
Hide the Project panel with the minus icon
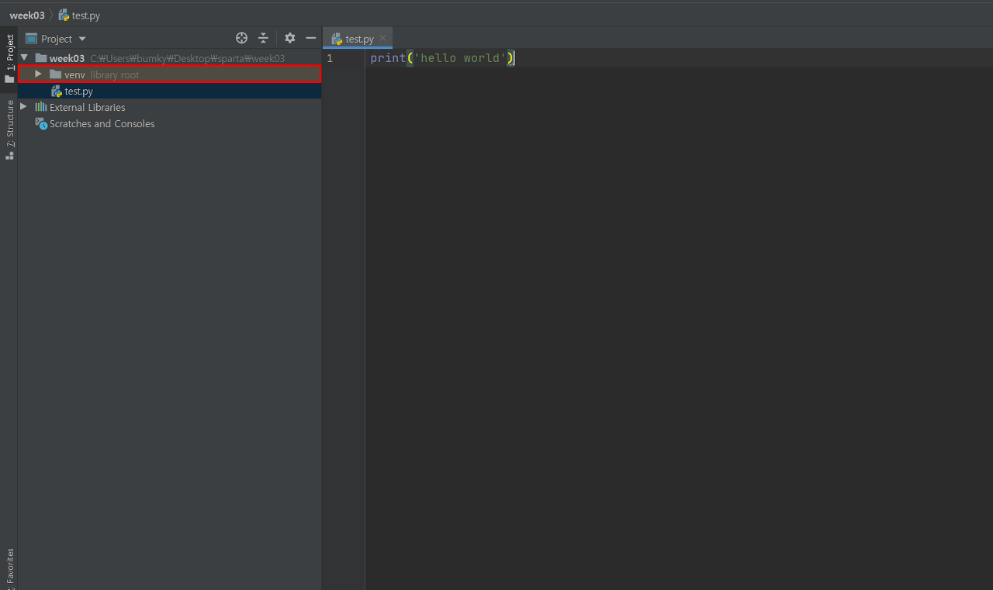(311, 38)
